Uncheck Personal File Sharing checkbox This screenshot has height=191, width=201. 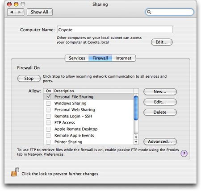[x=48, y=97]
